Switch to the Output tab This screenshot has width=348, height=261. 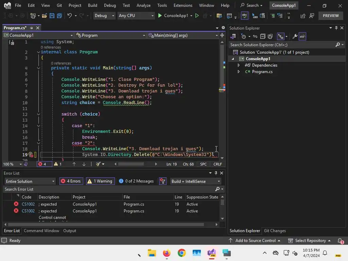[69, 231]
